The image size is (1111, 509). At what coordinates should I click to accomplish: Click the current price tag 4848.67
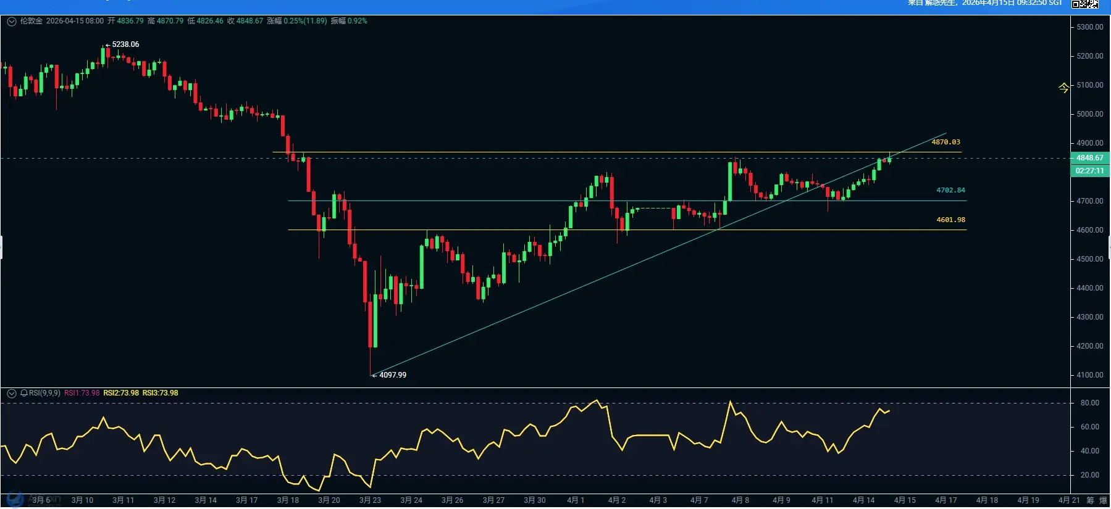pyautogui.click(x=1090, y=158)
